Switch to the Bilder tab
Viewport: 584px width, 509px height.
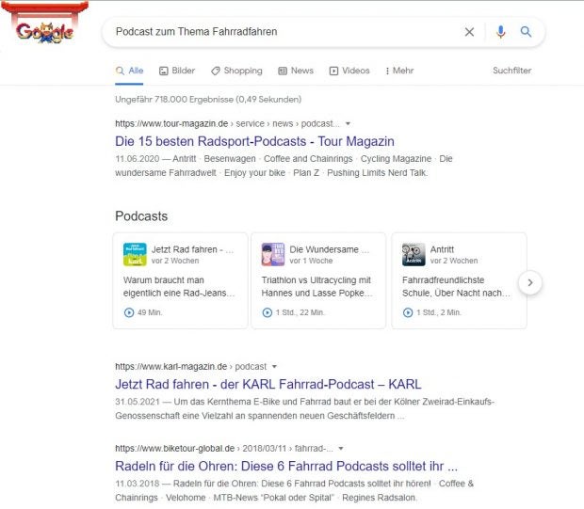177,71
